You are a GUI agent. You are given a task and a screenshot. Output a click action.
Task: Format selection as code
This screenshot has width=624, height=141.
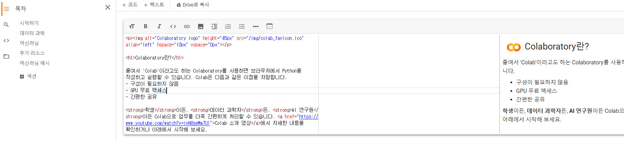click(173, 26)
